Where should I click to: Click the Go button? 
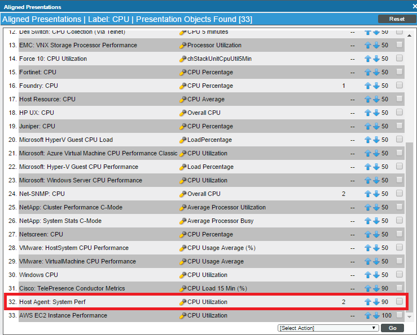click(392, 328)
